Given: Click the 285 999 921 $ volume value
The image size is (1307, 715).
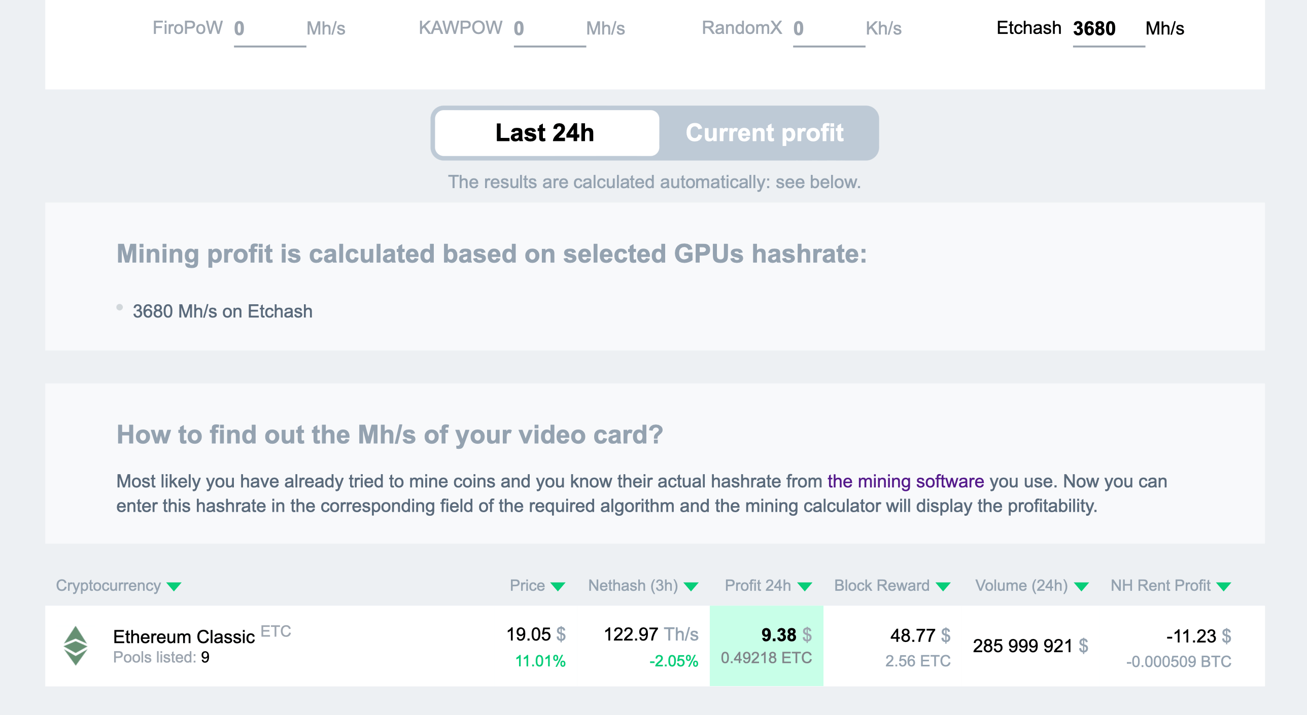Looking at the screenshot, I should 1030,646.
